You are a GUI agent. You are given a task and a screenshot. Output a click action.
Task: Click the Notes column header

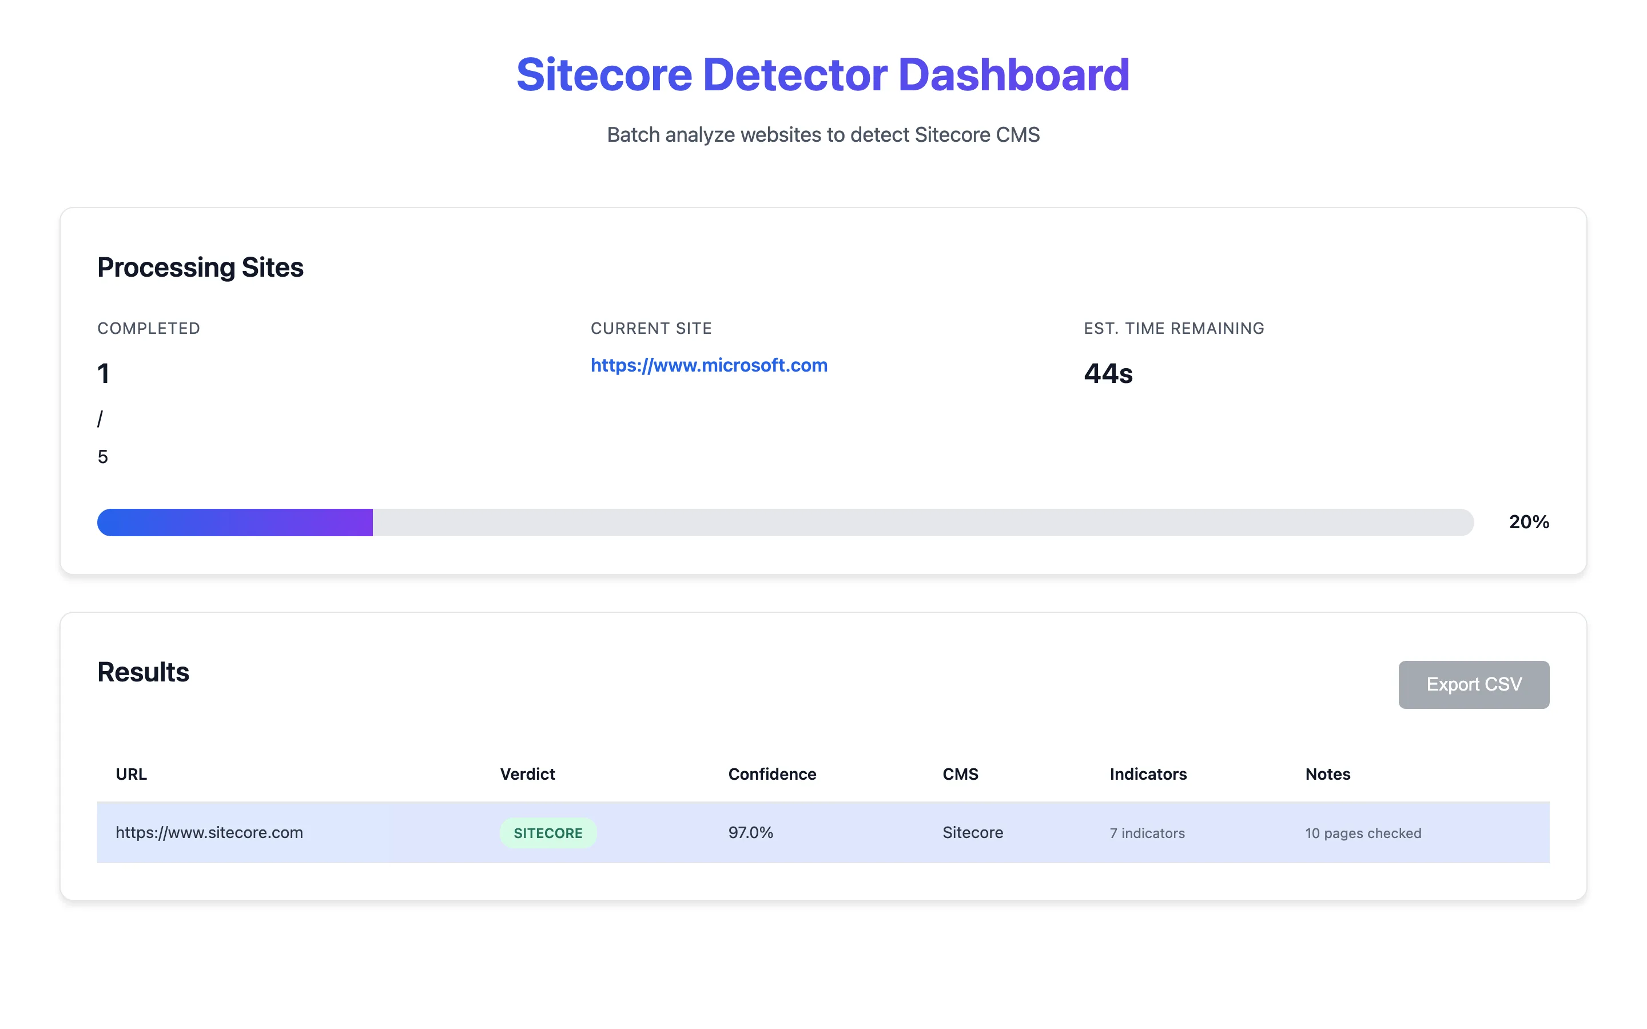[1327, 774]
